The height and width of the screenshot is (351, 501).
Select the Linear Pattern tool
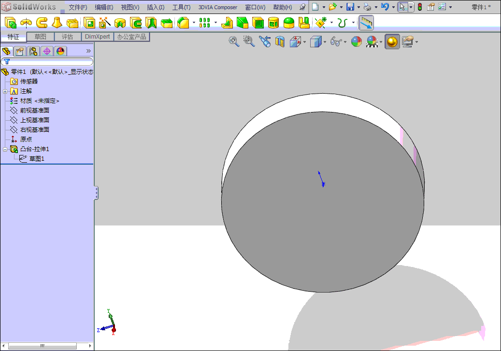204,23
